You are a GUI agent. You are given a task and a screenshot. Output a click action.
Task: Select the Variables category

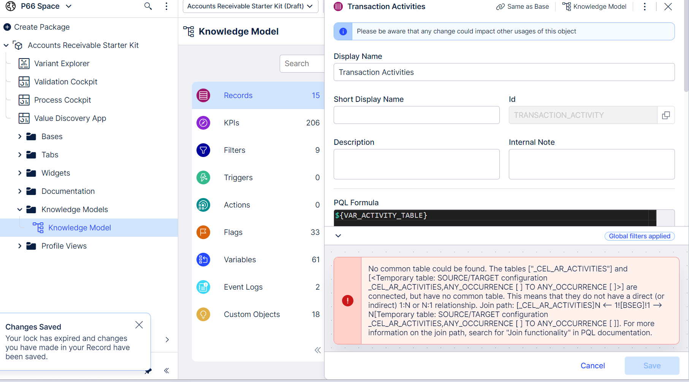point(258,260)
